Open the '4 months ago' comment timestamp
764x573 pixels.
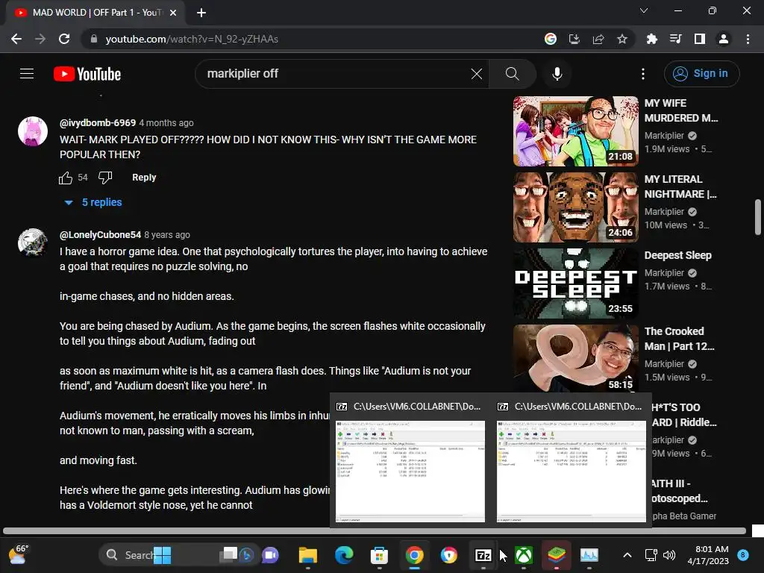tap(166, 123)
